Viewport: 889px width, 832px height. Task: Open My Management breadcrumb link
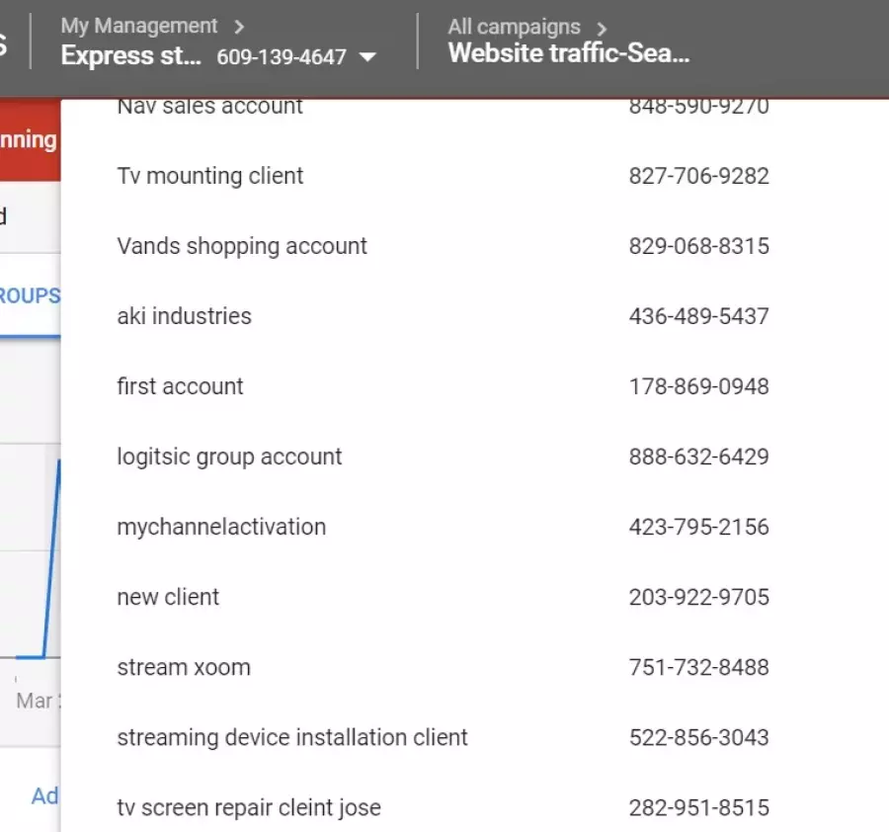(138, 27)
